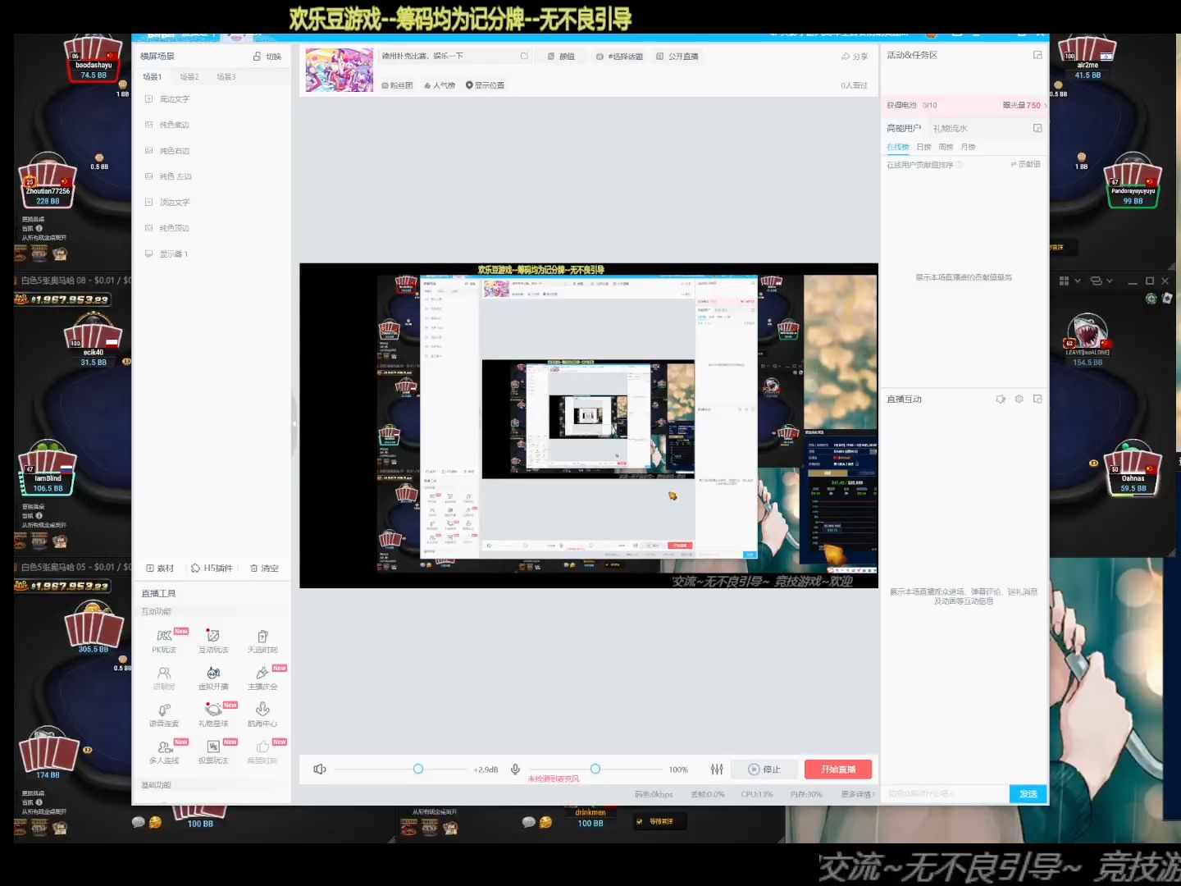Click help icon next to 在线用户贡献值排序
The image size is (1181, 886).
pos(959,164)
